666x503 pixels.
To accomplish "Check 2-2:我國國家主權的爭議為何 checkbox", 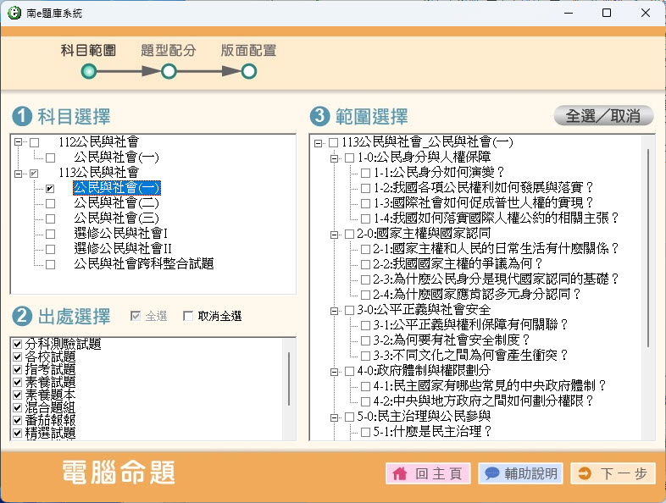I will pos(365,264).
